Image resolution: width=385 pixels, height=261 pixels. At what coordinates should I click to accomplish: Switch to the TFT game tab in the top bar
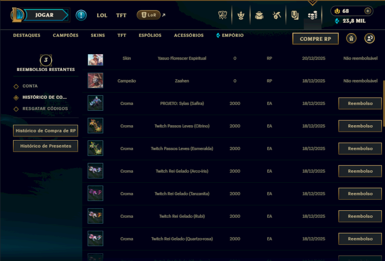121,15
